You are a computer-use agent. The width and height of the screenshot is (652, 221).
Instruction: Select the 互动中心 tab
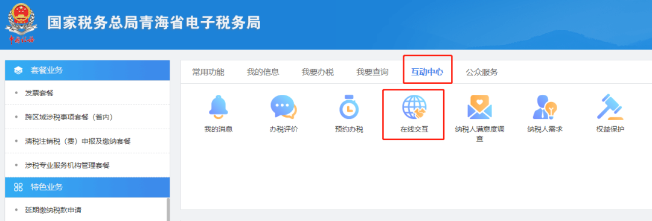427,72
